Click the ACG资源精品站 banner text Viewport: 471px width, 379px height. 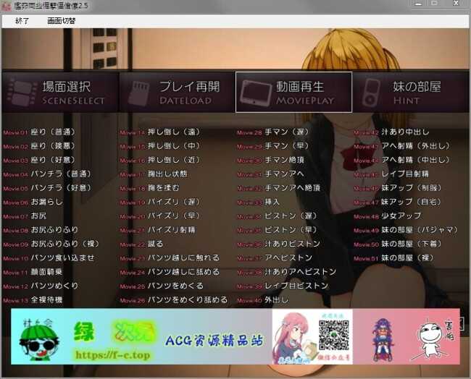[x=214, y=341]
